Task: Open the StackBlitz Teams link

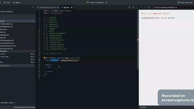Action: point(8,103)
